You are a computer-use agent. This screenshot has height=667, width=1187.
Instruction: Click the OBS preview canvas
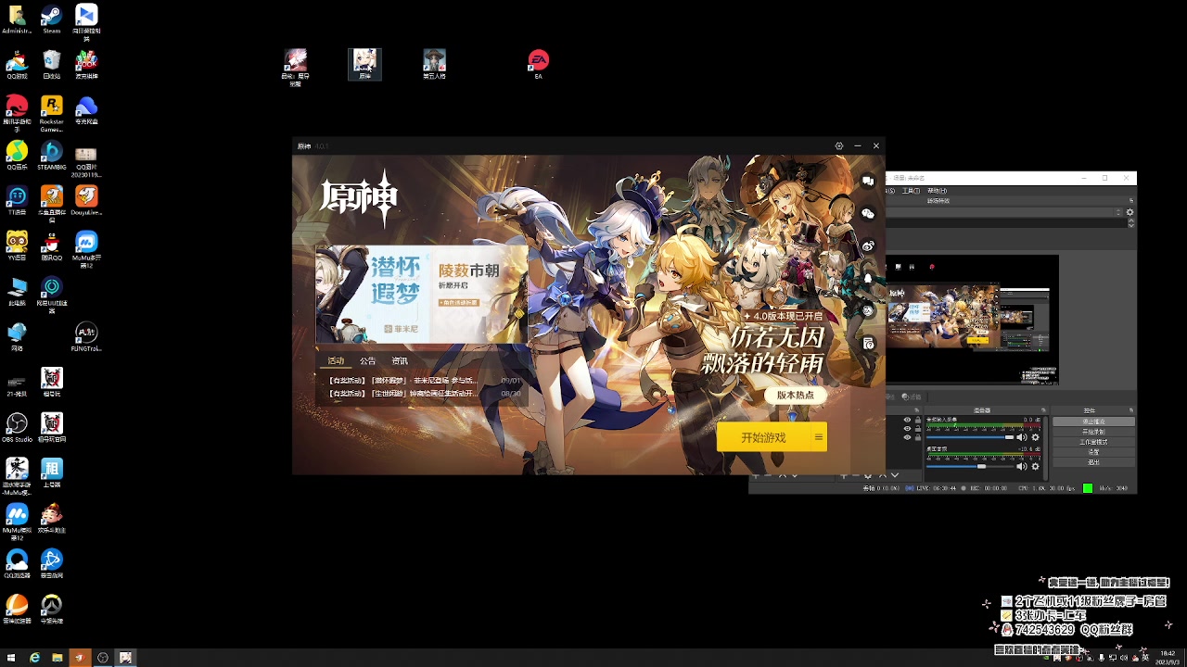(x=972, y=320)
